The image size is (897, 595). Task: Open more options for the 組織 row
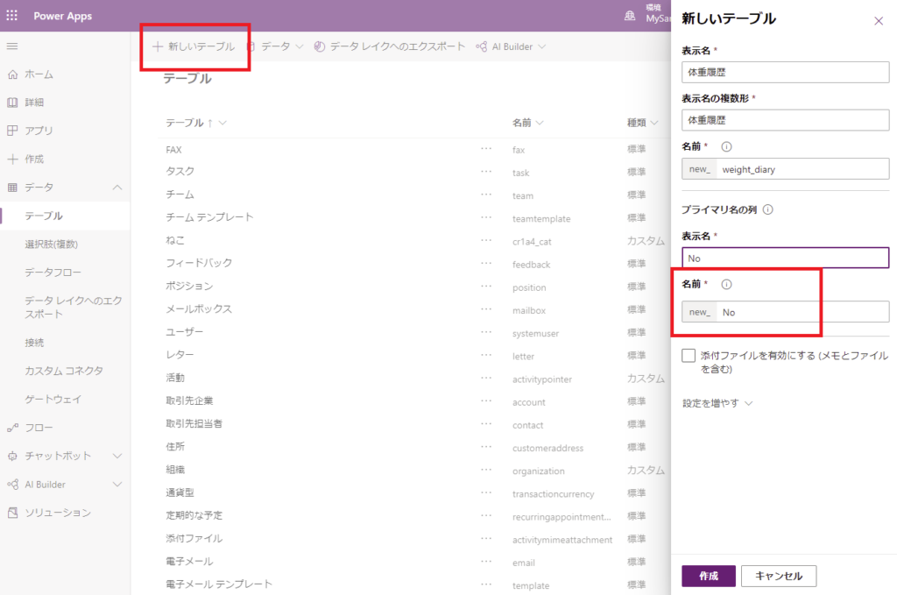[486, 470]
